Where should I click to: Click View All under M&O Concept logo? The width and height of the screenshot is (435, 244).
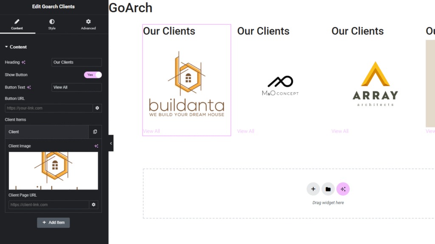246,131
